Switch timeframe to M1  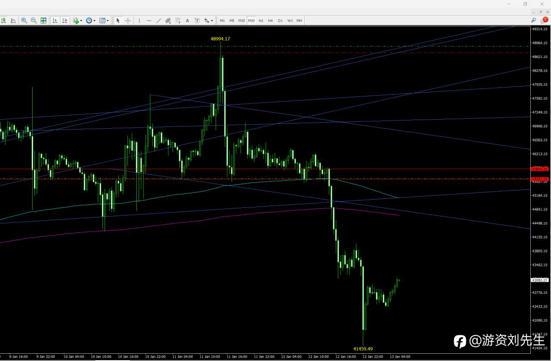tap(222, 20)
